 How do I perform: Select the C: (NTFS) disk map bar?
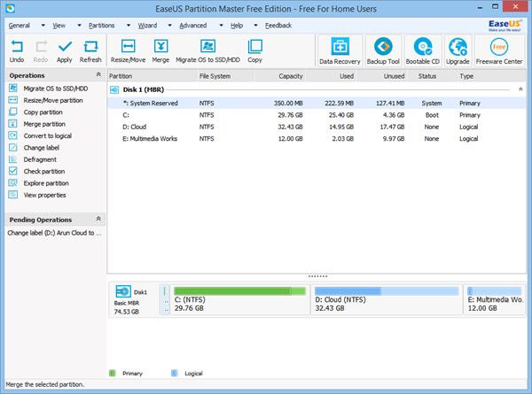239,300
